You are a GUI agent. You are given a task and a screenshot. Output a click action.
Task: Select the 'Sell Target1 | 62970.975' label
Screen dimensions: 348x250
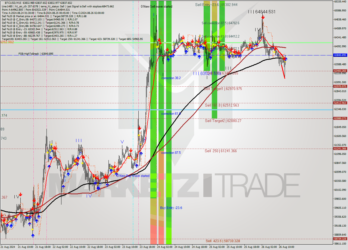tap(223, 89)
